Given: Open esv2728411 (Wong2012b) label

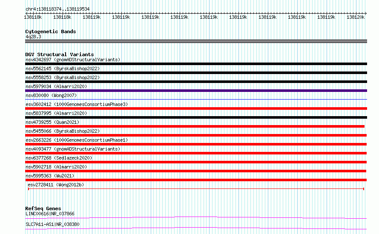Looking at the screenshot, I should tap(56, 185).
